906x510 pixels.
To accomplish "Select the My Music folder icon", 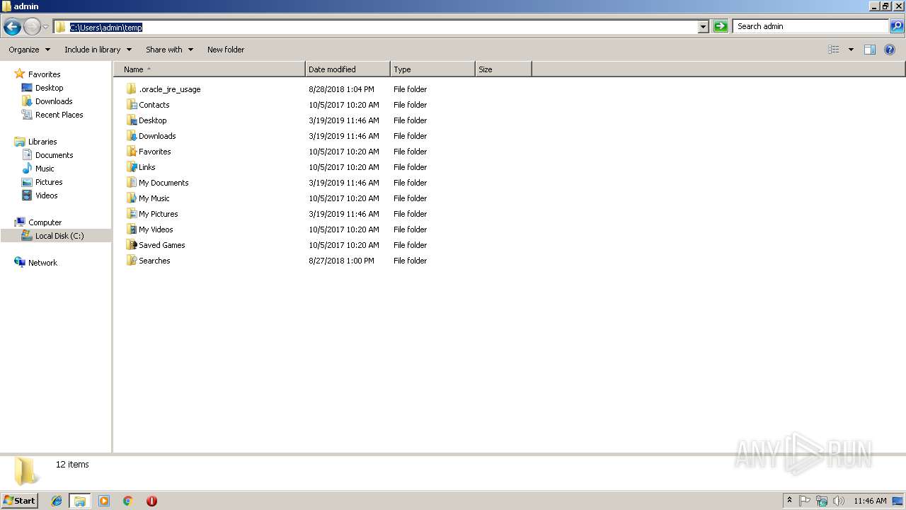I will [131, 198].
